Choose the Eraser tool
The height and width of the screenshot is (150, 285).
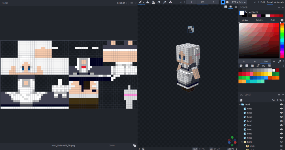[159, 2]
